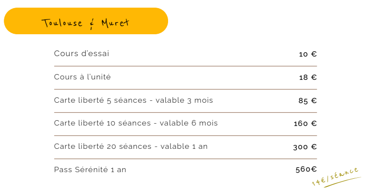Choose Carte liberté 10 séances option
This screenshot has height=194, width=369.
(136, 123)
